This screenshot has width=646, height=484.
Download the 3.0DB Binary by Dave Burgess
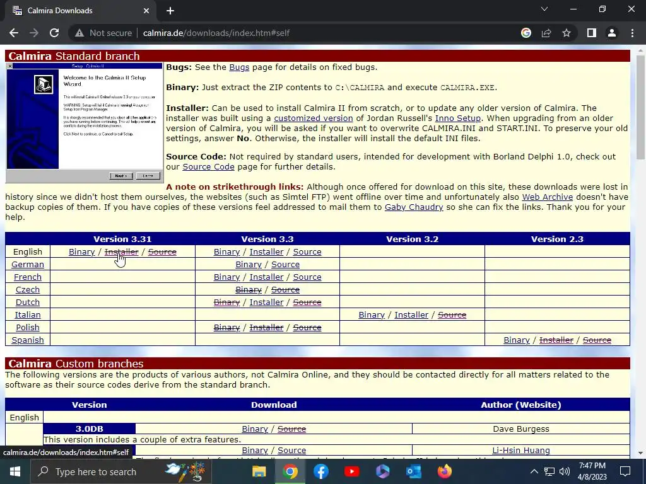click(x=255, y=429)
